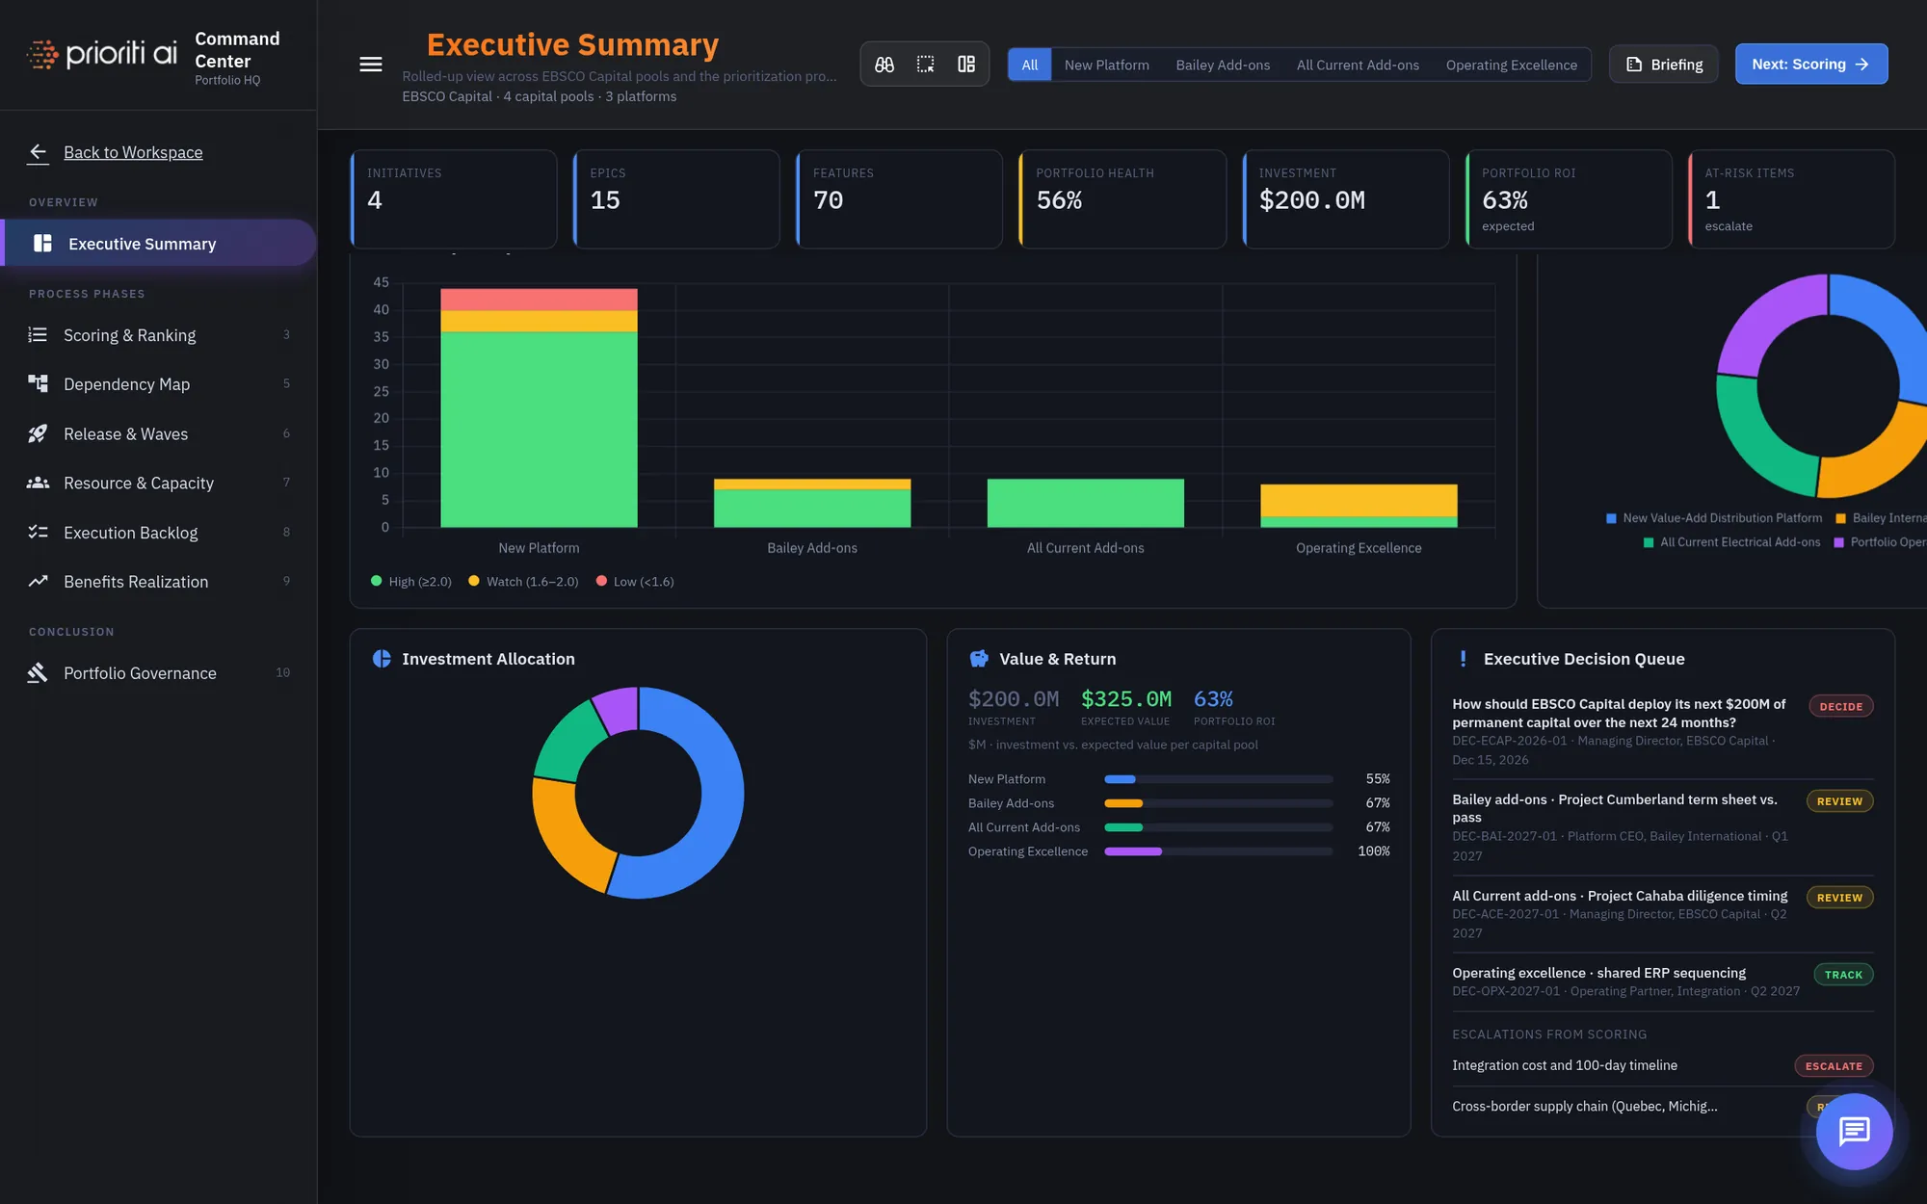Toggle Low (<1.6) legend entry

pos(635,582)
